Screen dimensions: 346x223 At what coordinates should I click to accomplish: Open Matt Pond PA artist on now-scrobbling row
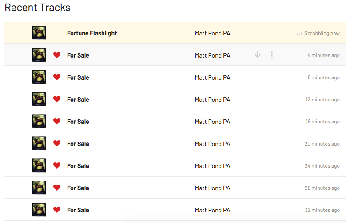click(212, 33)
